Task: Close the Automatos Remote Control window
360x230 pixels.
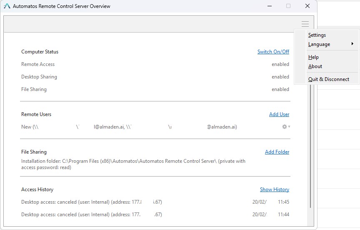Action: click(x=307, y=6)
